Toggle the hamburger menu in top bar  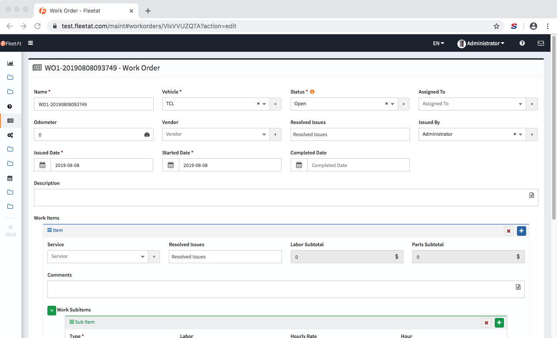click(30, 43)
